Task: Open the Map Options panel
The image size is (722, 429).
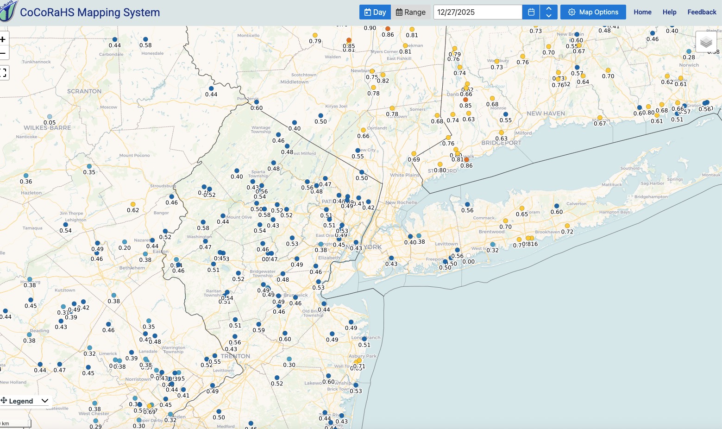Action: click(x=593, y=12)
